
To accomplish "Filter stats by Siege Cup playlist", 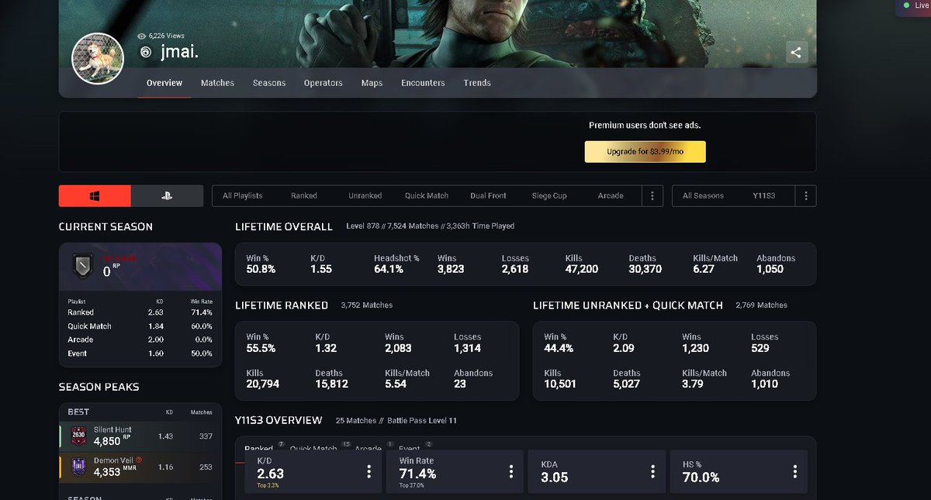I will click(549, 196).
